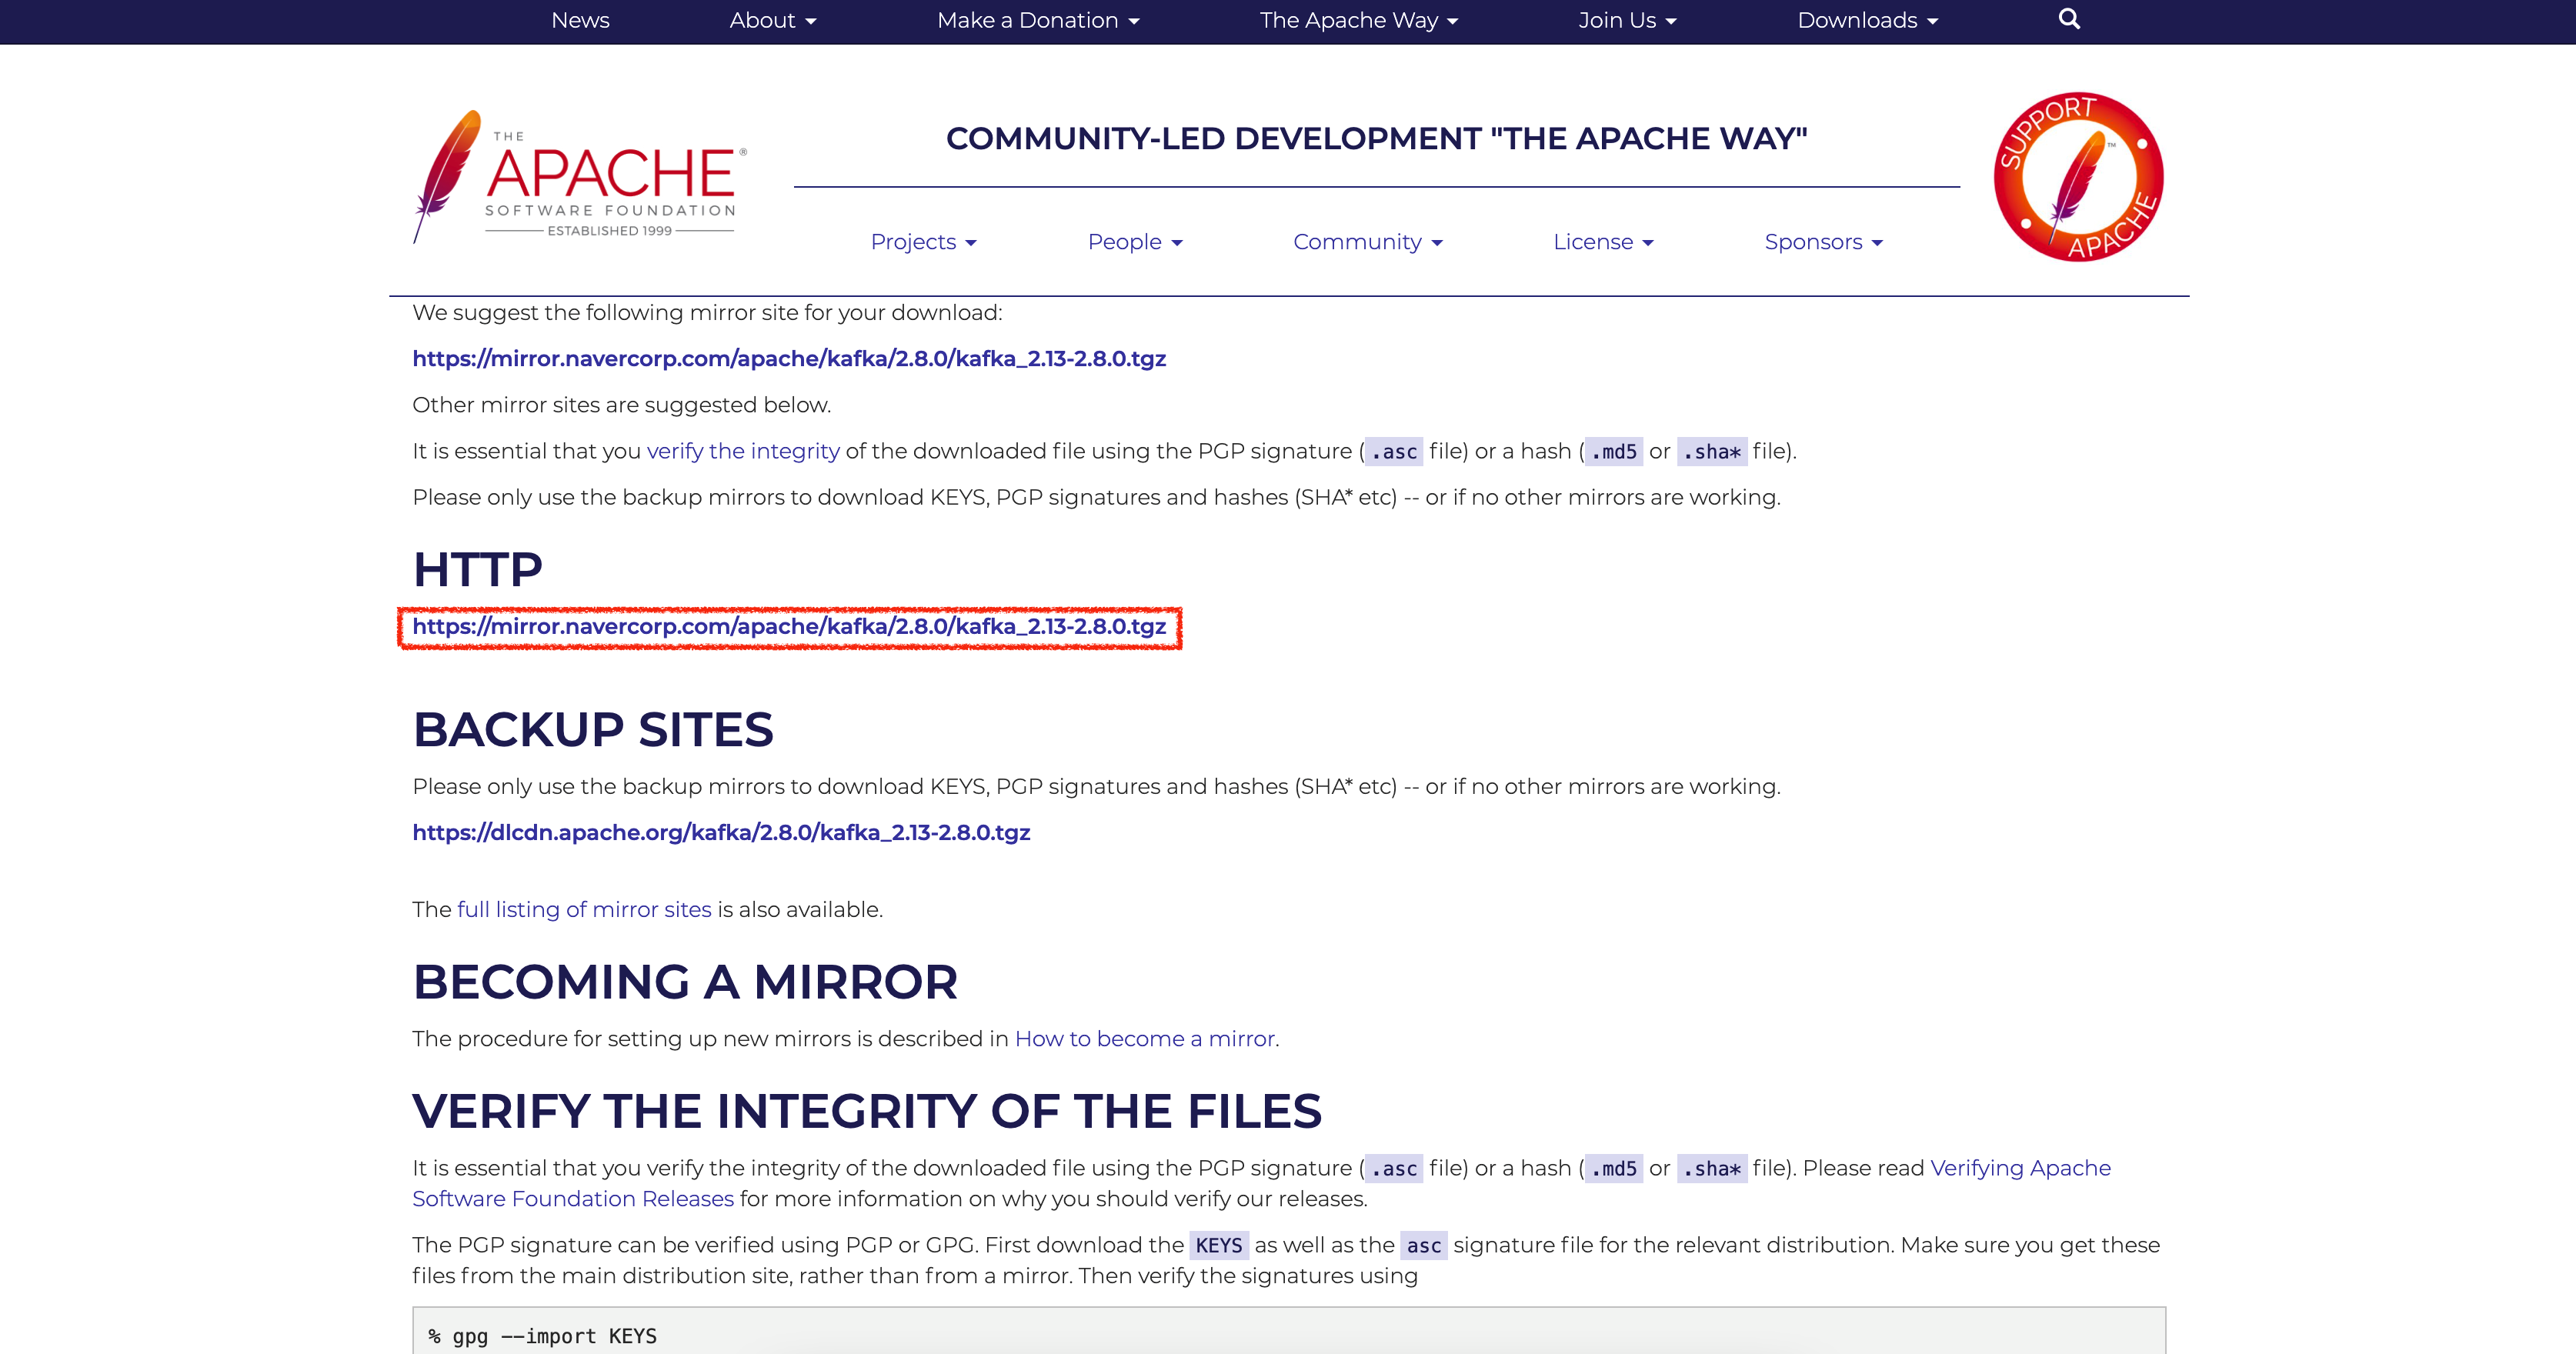
Task: Expand The Apache Way menu
Action: click(1359, 20)
